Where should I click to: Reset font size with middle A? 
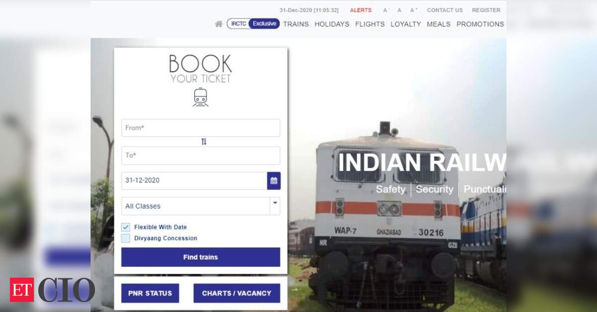pos(399,10)
